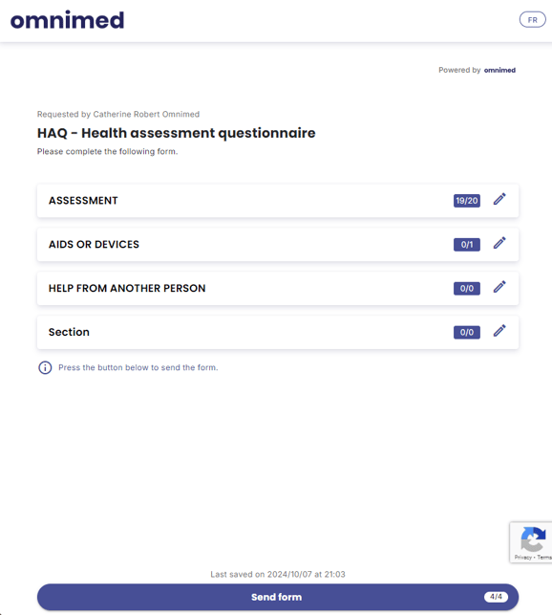Click the info icon beside send instructions
552x615 pixels.
(45, 367)
